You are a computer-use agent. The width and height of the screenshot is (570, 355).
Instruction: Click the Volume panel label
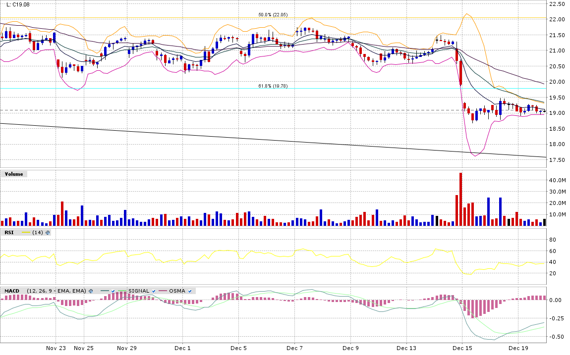pos(14,174)
